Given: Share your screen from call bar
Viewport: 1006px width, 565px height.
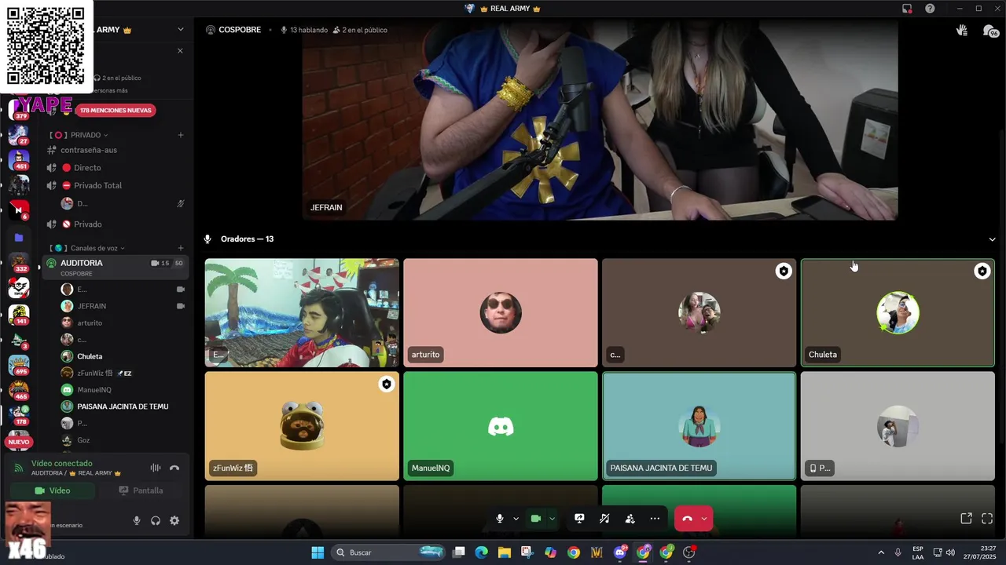Looking at the screenshot, I should (x=579, y=519).
